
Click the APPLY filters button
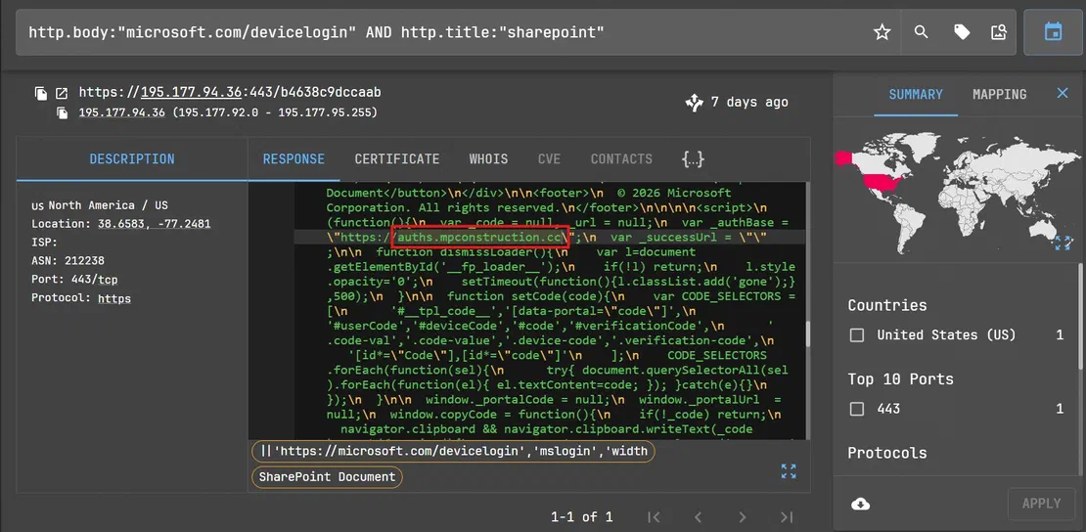coord(1041,504)
